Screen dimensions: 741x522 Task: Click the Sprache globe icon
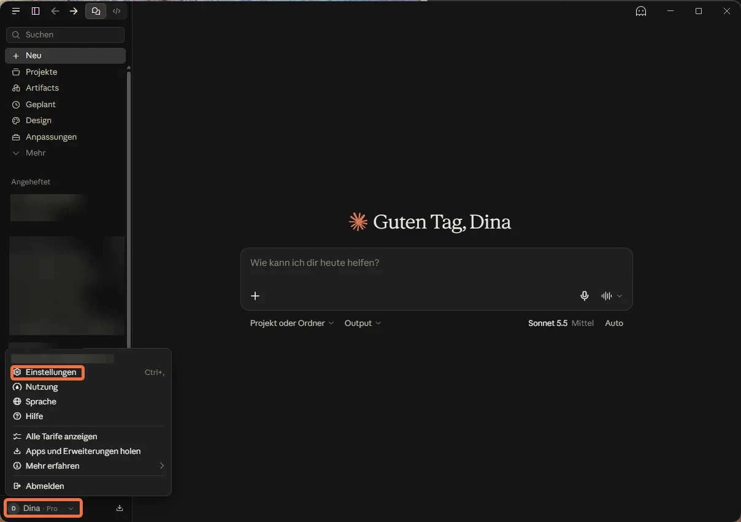[17, 401]
